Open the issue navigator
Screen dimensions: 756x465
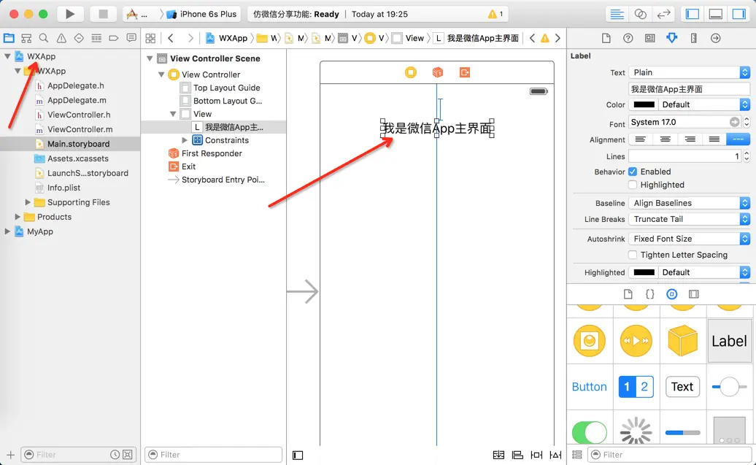[x=61, y=38]
